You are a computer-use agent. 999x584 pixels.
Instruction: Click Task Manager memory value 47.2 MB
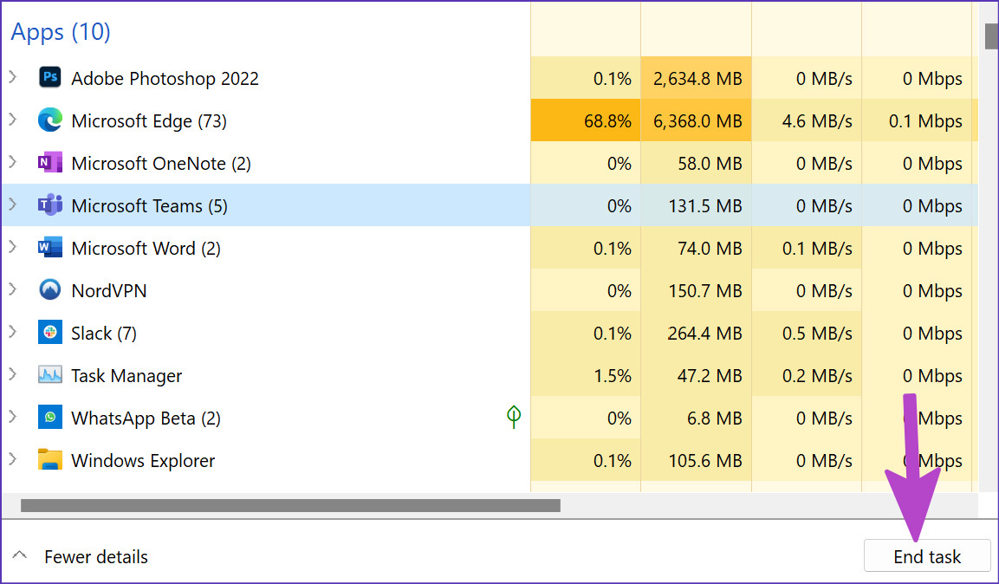pyautogui.click(x=710, y=376)
